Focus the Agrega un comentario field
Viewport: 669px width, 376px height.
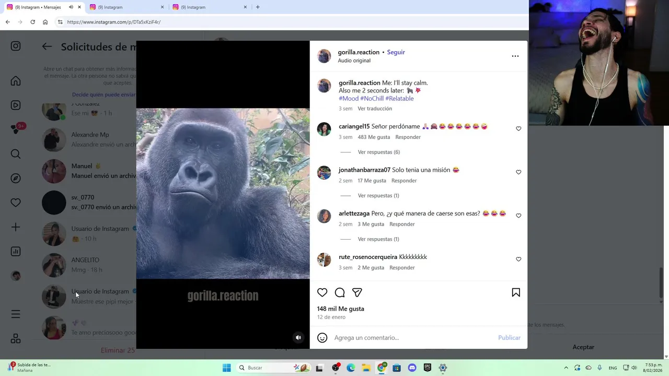[x=413, y=338]
